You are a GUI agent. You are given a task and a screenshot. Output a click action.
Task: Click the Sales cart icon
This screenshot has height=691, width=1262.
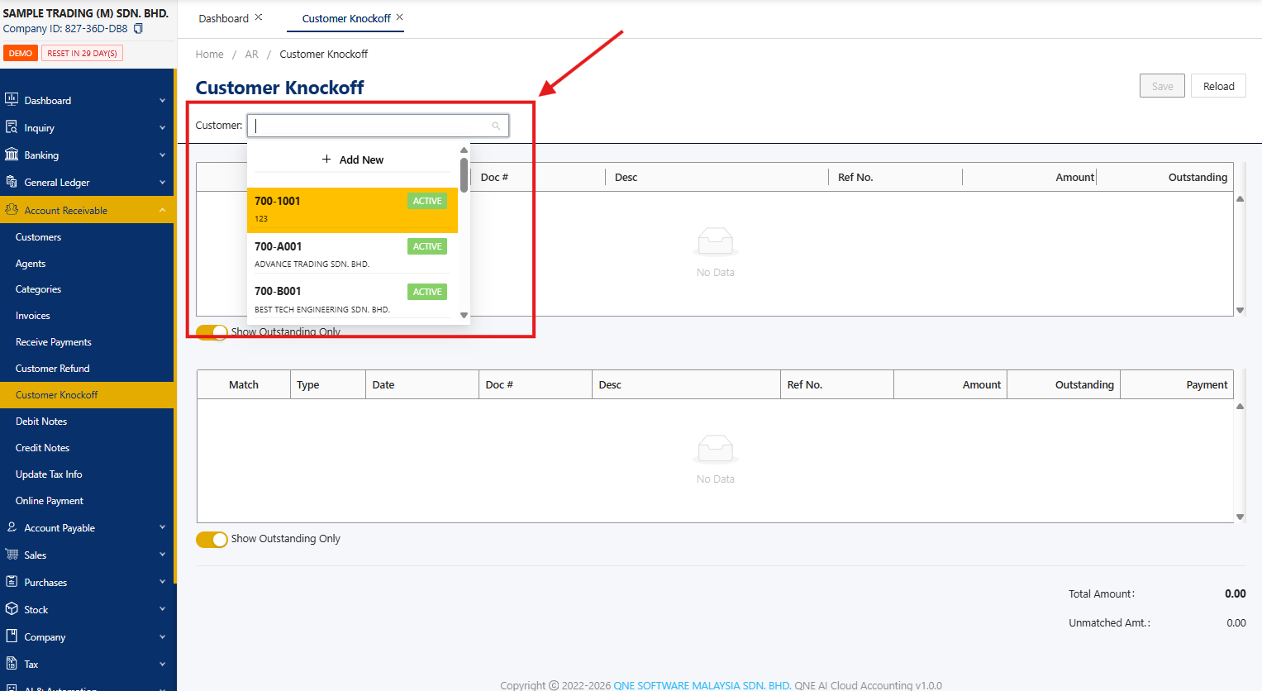(x=12, y=555)
